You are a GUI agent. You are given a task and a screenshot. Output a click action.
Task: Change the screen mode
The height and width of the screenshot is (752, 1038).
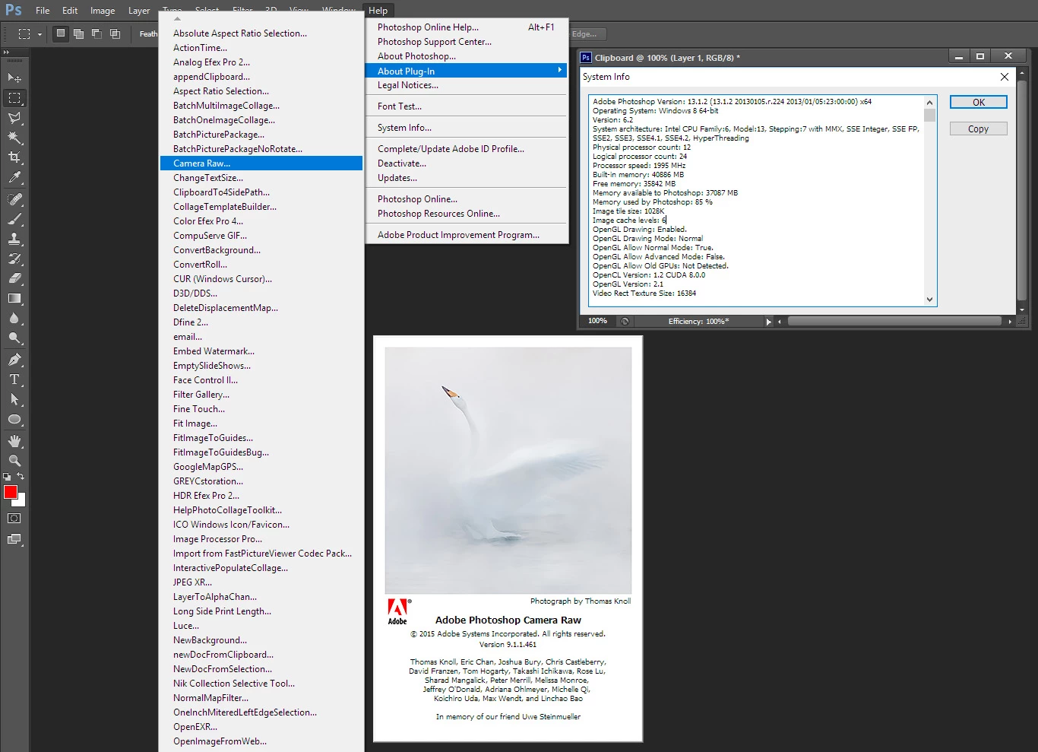pos(14,539)
